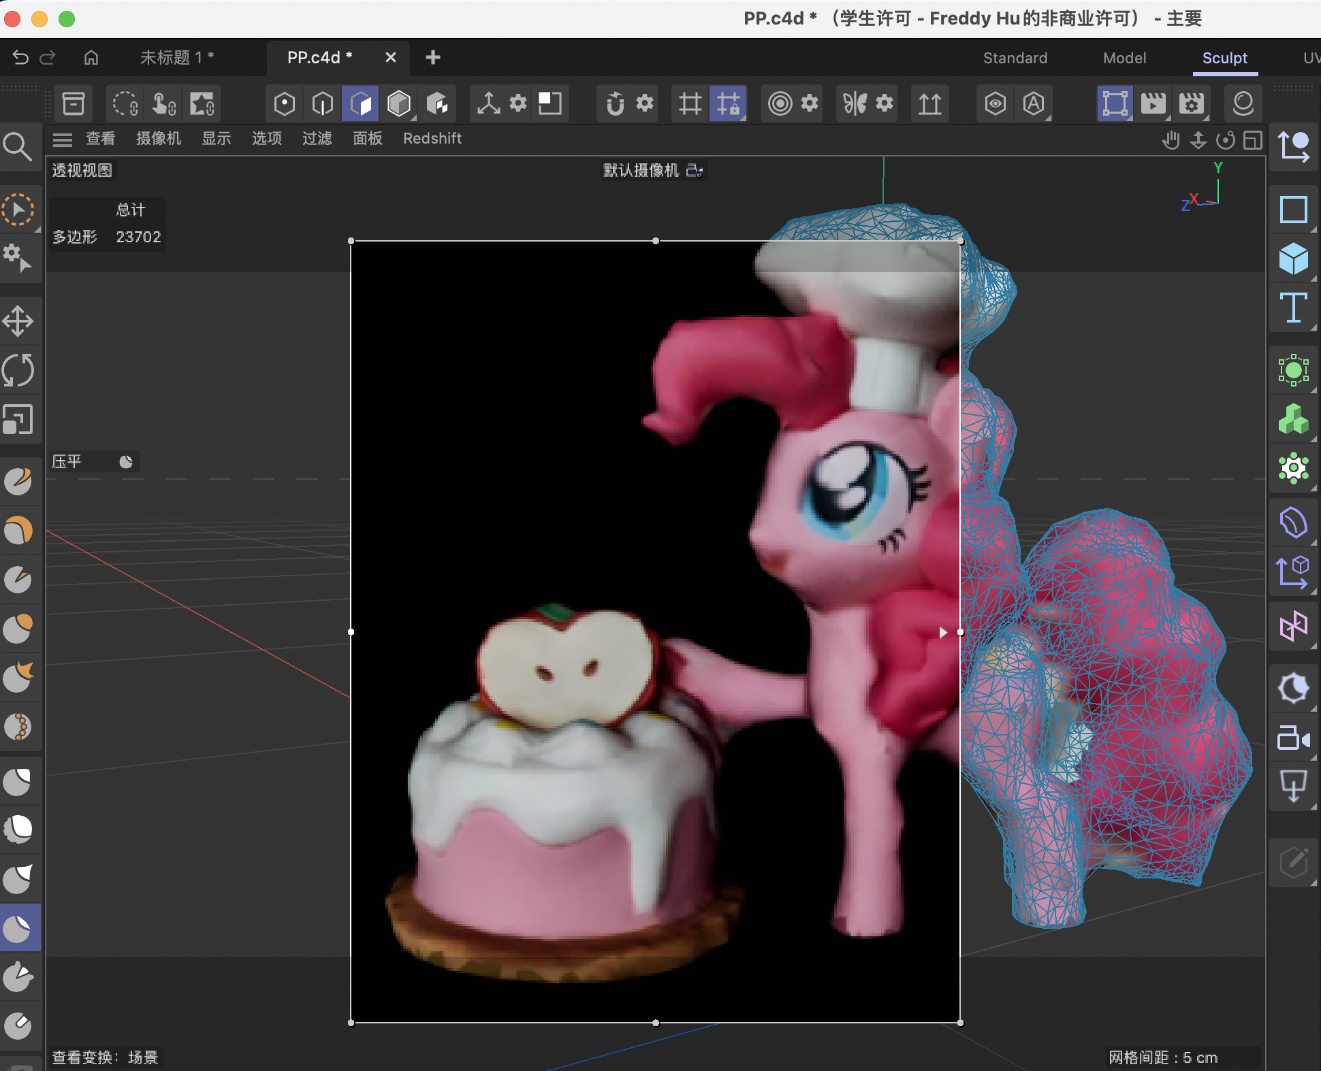Expand the shading mode icon with corner triangle
The height and width of the screenshot is (1071, 1321).
coord(398,103)
